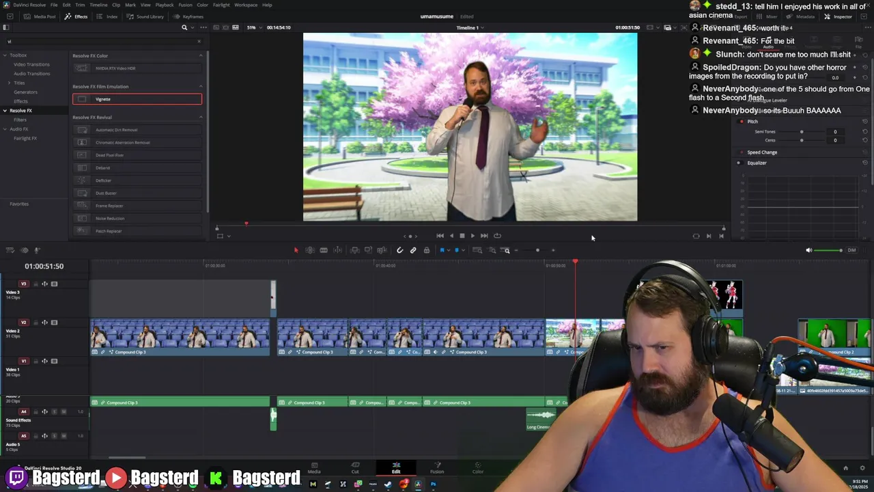The height and width of the screenshot is (492, 874).
Task: Switch to the Fusion page tab
Action: coord(437,468)
